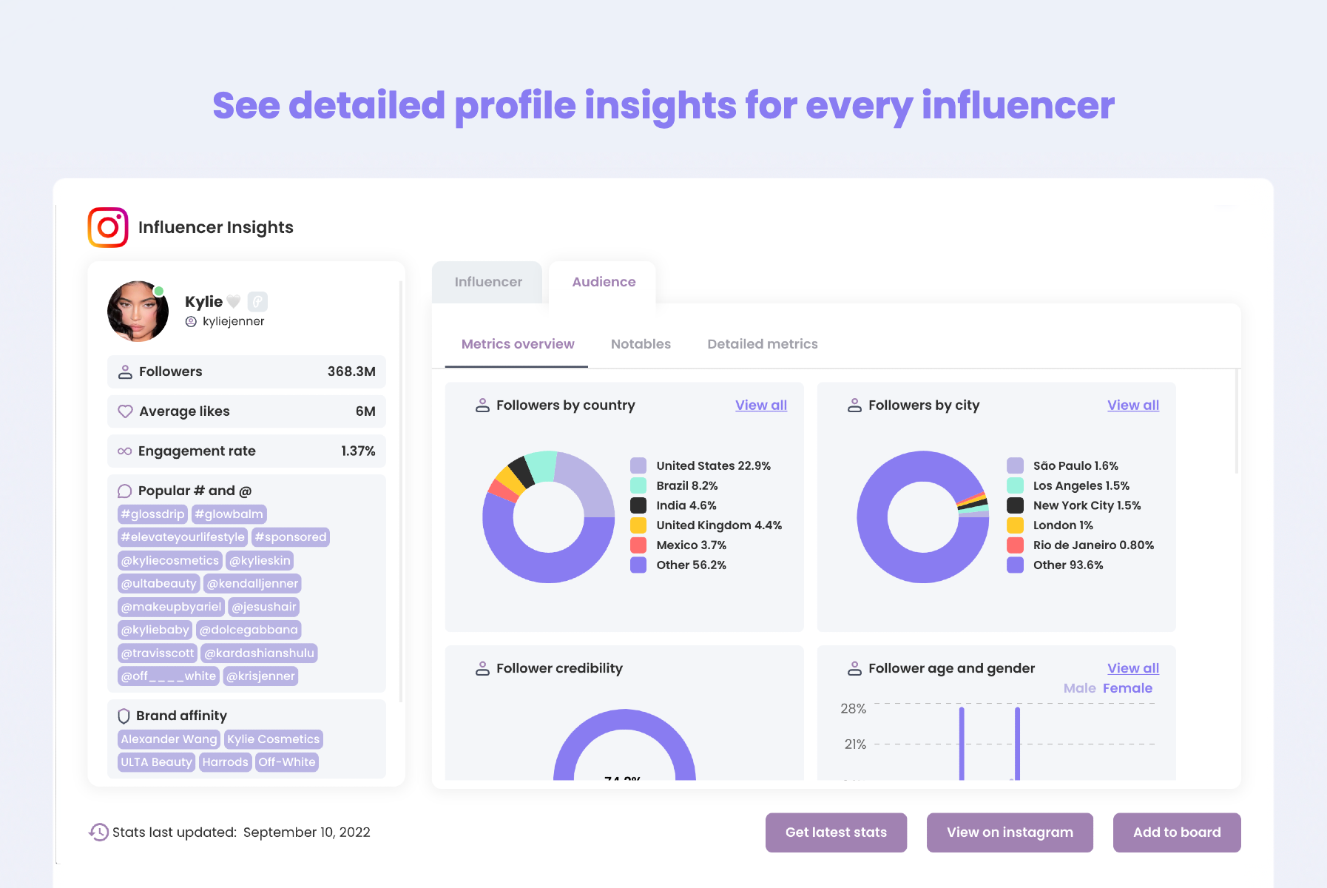
Task: Select the Notables tab
Action: coord(641,344)
